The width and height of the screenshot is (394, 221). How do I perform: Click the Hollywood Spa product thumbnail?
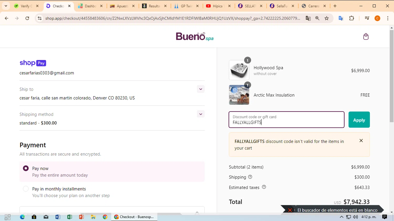coord(239,70)
